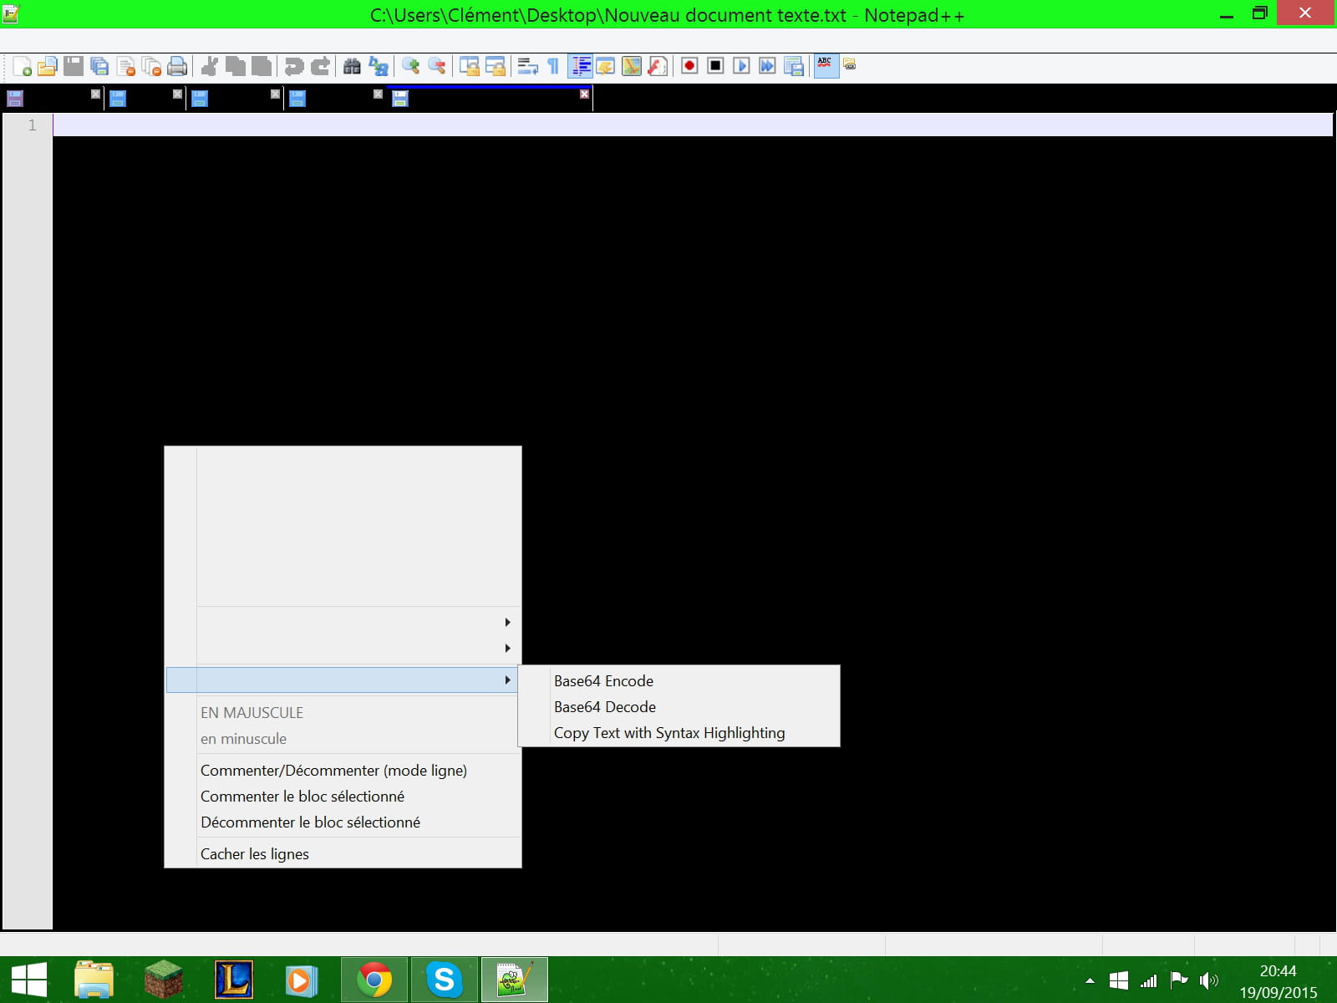This screenshot has height=1003, width=1337.
Task: Save the current recorded macro icon
Action: tap(794, 66)
